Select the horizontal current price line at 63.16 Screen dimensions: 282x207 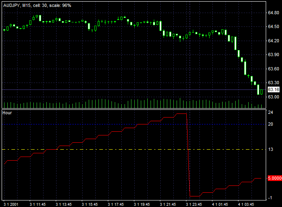pyautogui.click(x=134, y=89)
